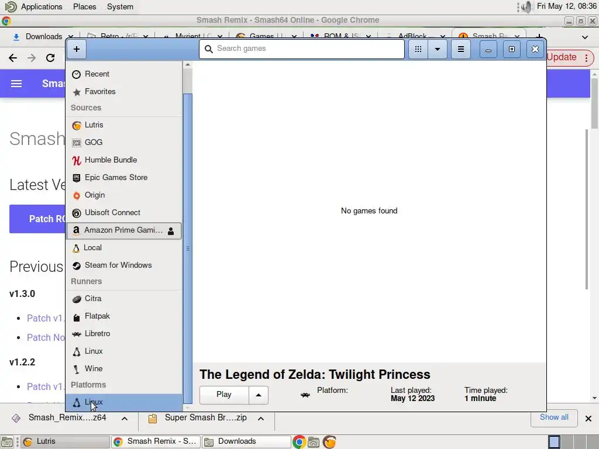The image size is (599, 449).
Task: Select the Libretro runner
Action: [x=124, y=334]
